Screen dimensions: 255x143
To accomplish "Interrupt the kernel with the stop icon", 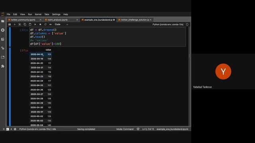I will point(40,25).
